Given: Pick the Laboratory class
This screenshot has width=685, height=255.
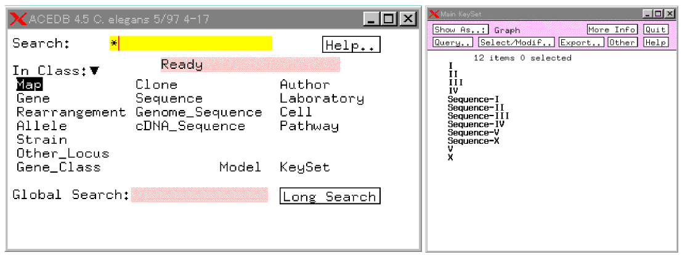Looking at the screenshot, I should tap(322, 98).
